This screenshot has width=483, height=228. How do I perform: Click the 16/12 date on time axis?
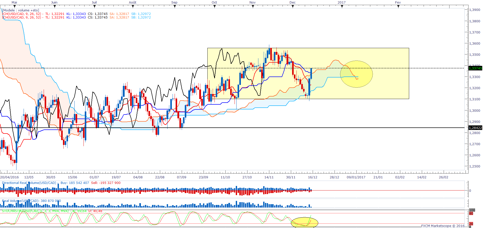coord(312,177)
